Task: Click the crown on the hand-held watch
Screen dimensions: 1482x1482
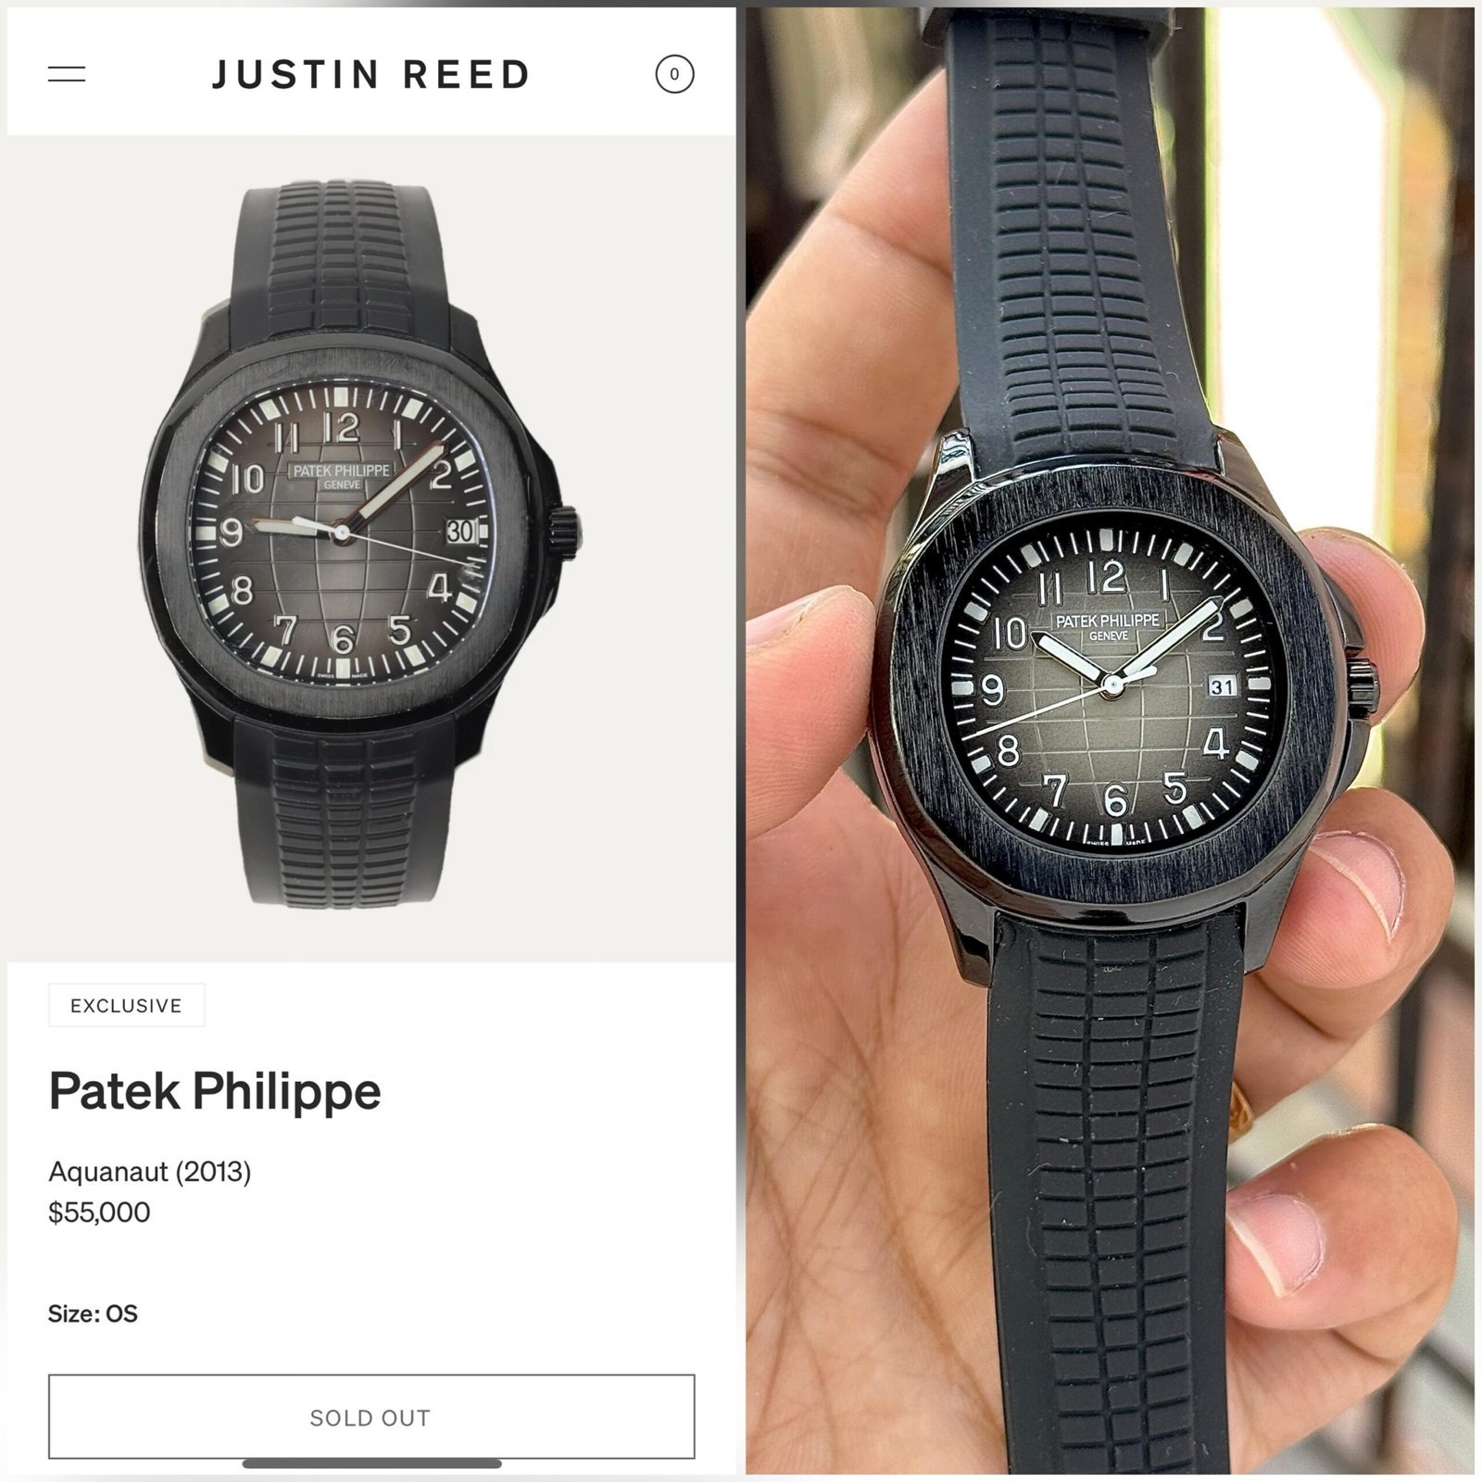Action: tap(1362, 689)
